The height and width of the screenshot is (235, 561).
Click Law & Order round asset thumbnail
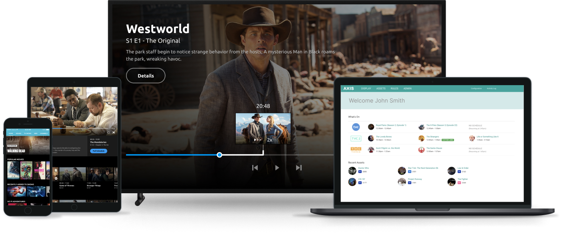pos(451,171)
